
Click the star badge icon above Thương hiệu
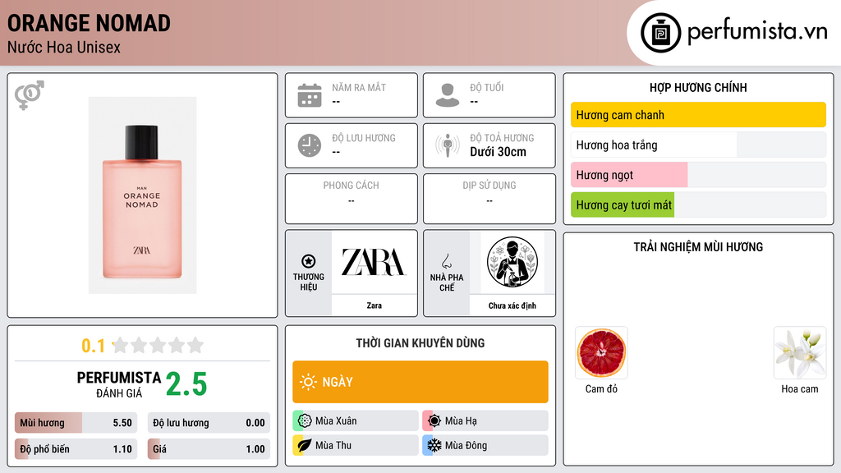(309, 261)
